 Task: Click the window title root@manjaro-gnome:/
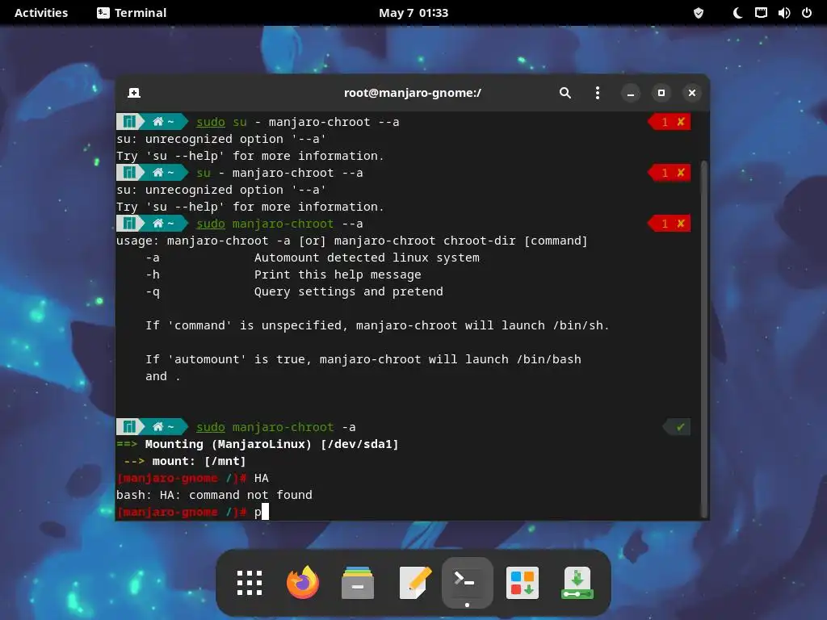pos(413,93)
